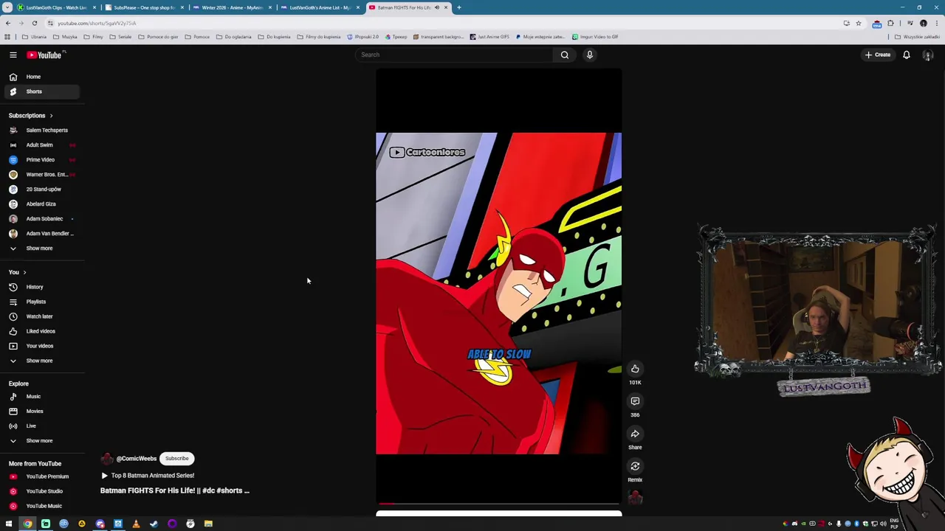
Task: Open the Chrome profile avatar
Action: (924, 23)
